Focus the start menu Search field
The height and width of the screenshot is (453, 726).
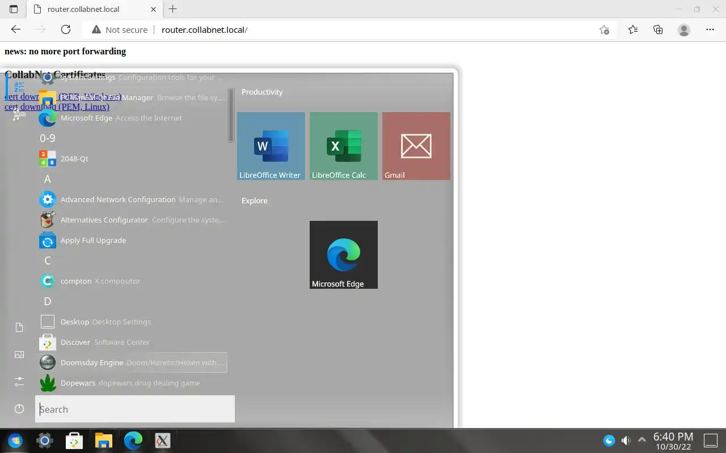135,409
